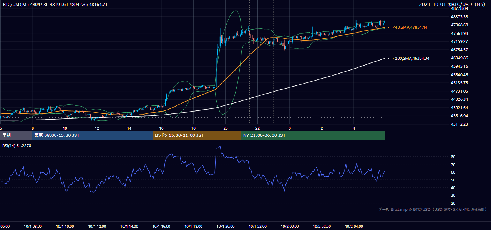Click hour label 0 under the price chart
The image size is (491, 230).
click(290, 128)
